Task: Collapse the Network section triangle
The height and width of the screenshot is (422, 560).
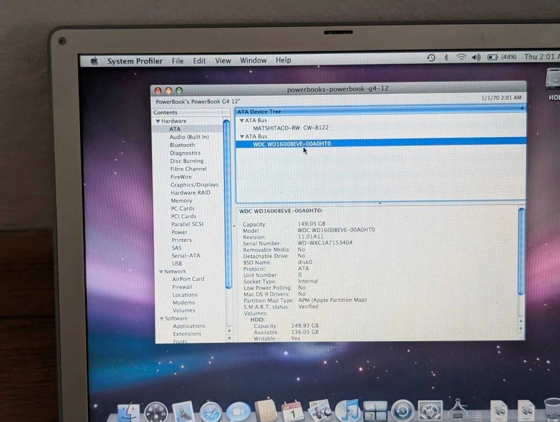Action: [x=161, y=272]
